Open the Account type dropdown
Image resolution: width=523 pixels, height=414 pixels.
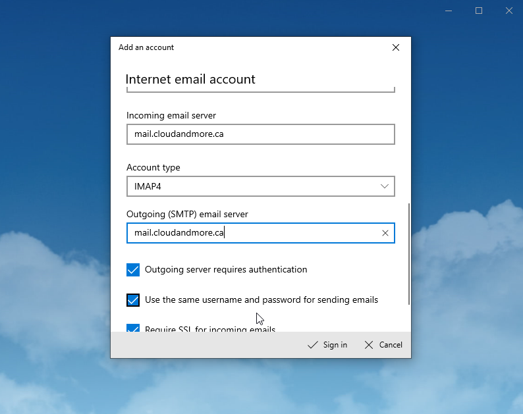click(x=260, y=186)
